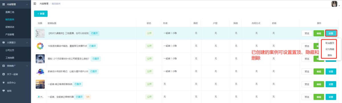Viewport: 342px width, 103px height.
Task: Click 设置 for the 全能装企营销利器 row
Action: [331, 97]
